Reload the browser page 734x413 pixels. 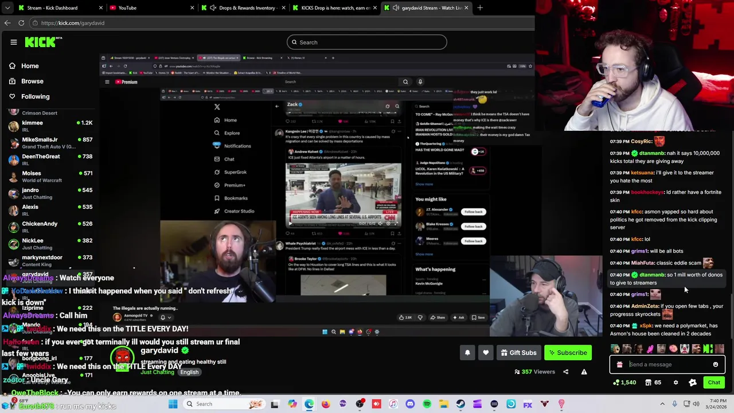(x=21, y=23)
